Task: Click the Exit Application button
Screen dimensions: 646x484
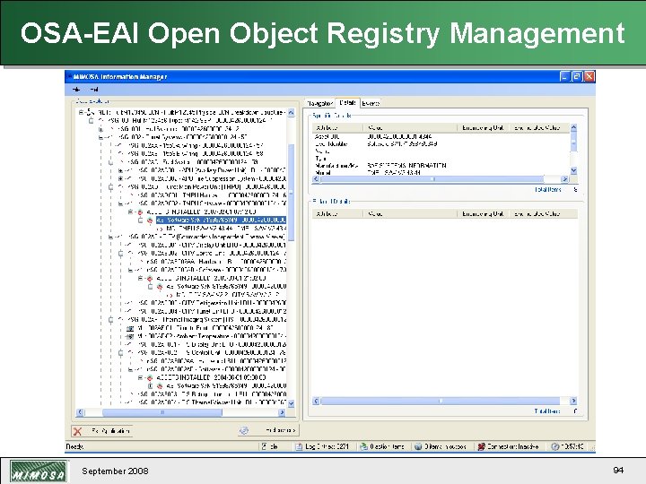Action: (102, 431)
